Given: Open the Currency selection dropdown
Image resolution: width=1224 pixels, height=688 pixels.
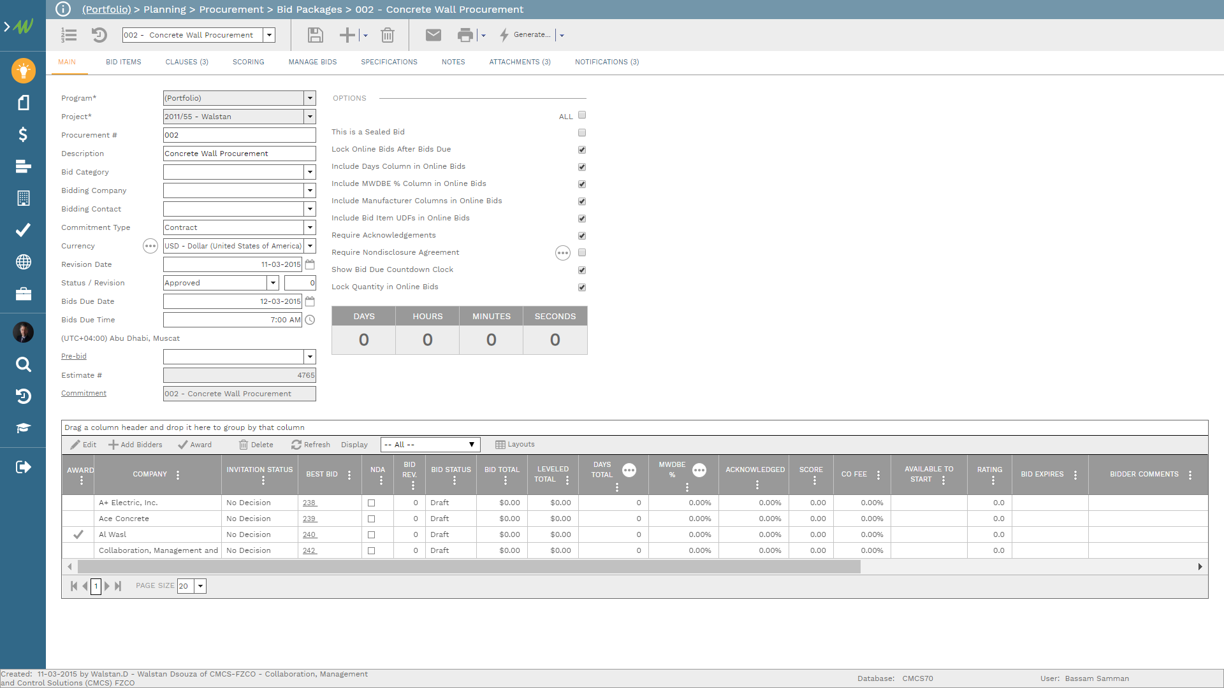Looking at the screenshot, I should tap(310, 246).
